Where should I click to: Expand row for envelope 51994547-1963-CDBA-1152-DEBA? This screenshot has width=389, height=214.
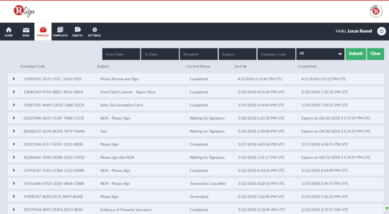click(14, 170)
